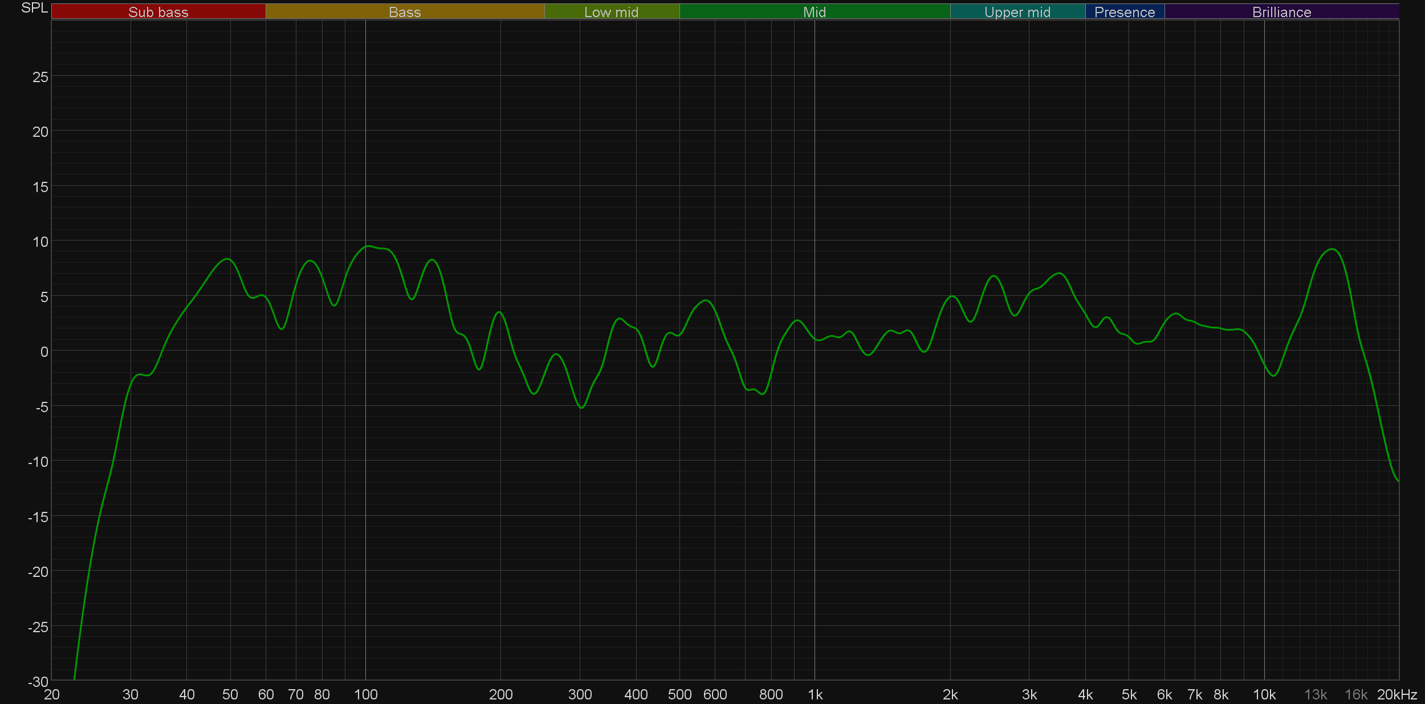Select the Mid band header bar
Screen dimensions: 1425x704
(814, 12)
